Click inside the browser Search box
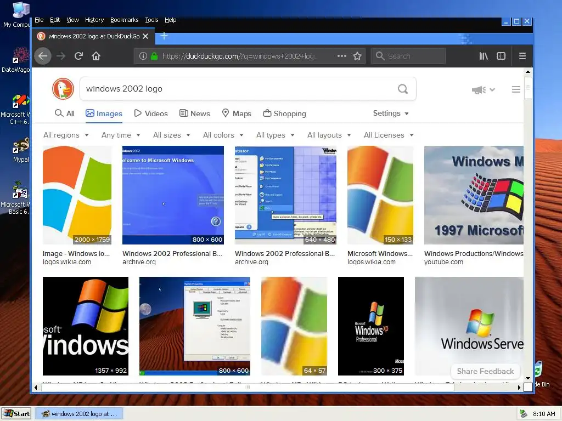 coord(408,56)
